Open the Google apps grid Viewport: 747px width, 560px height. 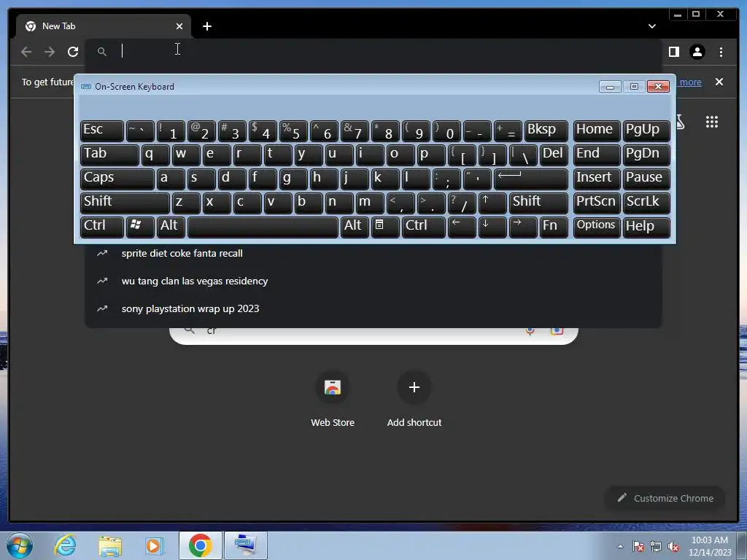(x=712, y=122)
